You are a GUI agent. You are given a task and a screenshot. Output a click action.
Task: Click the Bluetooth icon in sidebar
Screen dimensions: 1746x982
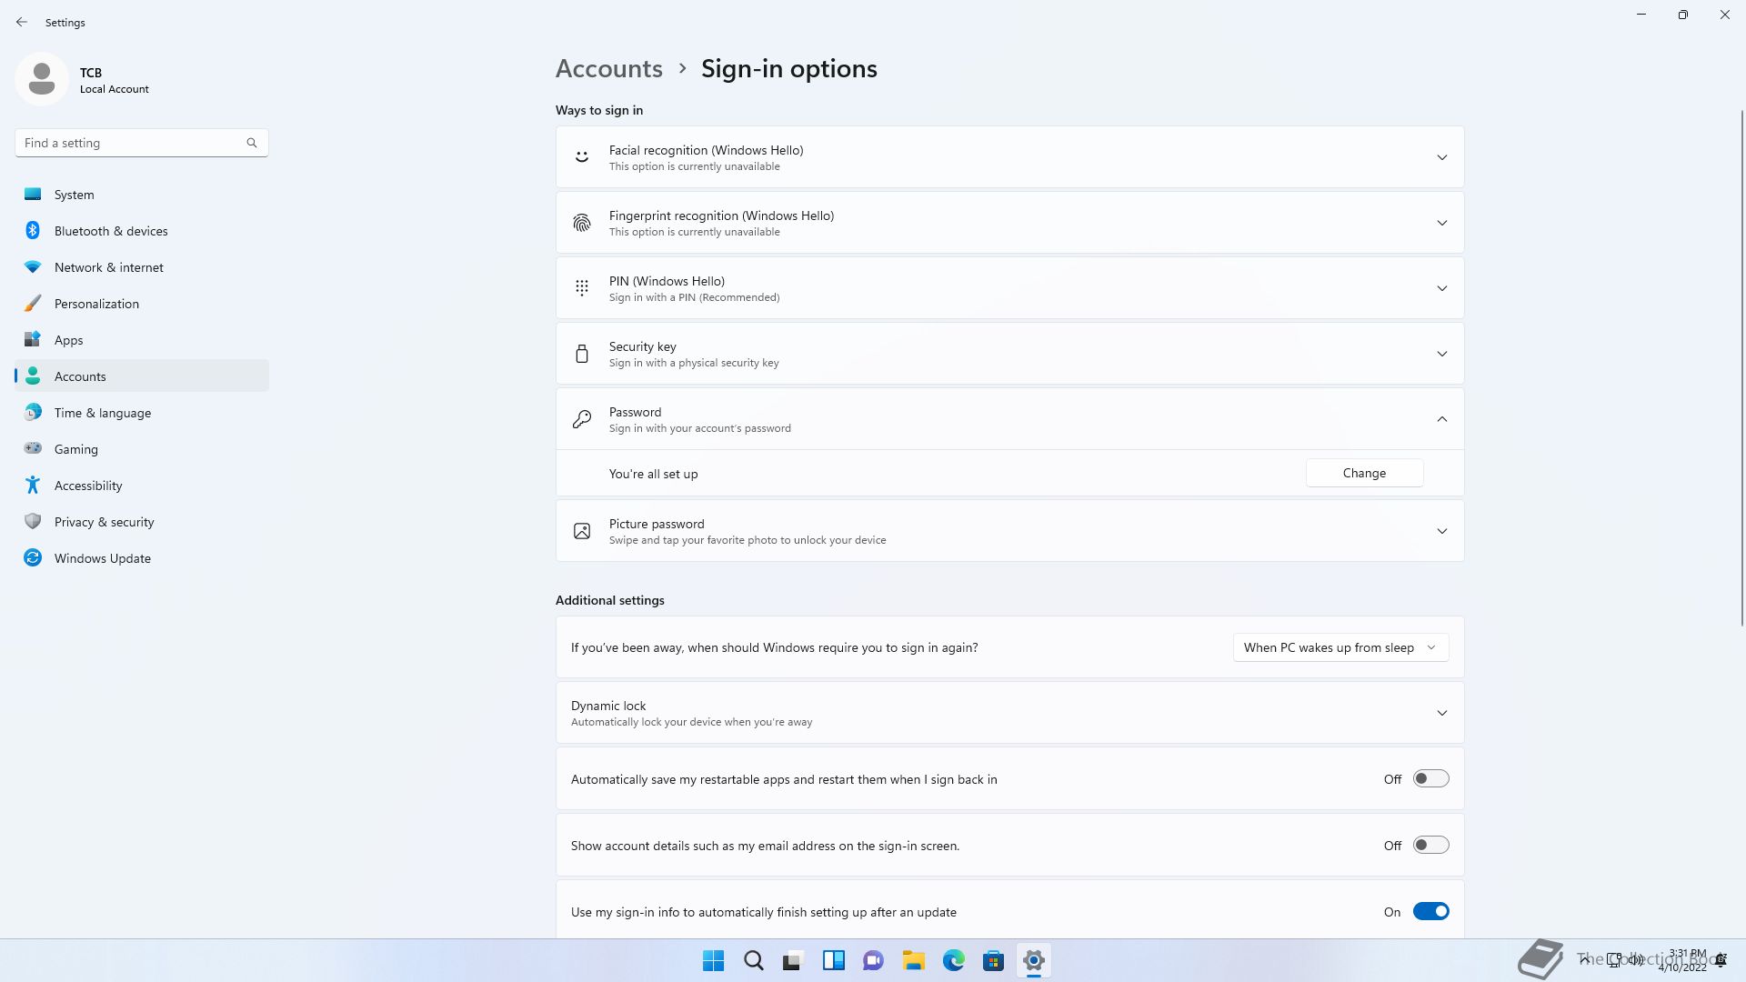pyautogui.click(x=33, y=230)
